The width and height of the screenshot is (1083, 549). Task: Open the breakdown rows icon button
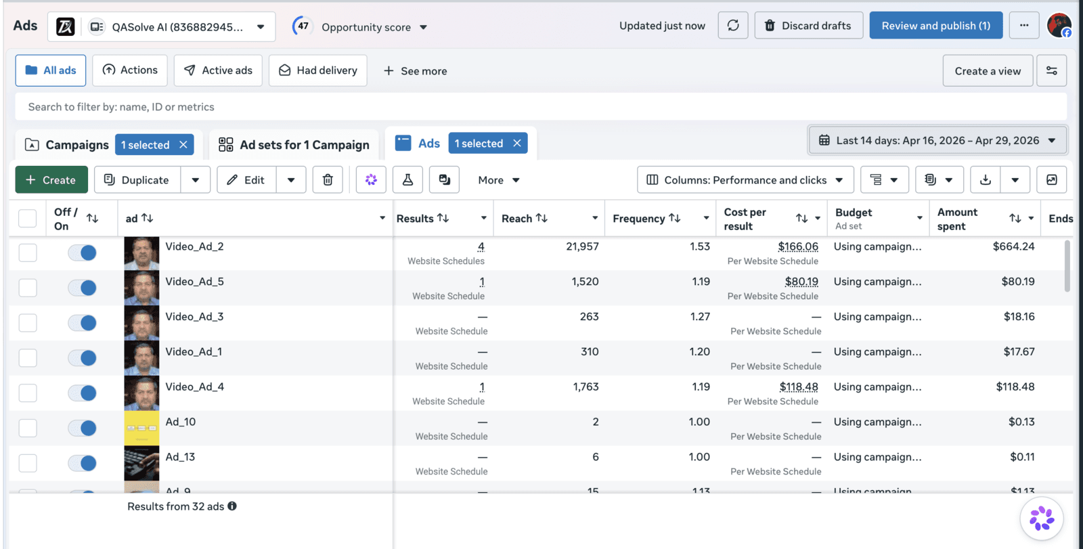click(x=884, y=180)
